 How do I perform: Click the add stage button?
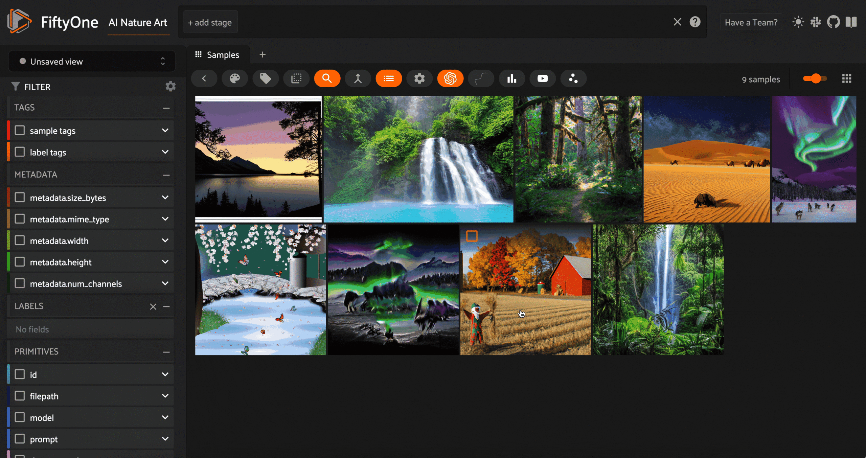[x=210, y=22]
